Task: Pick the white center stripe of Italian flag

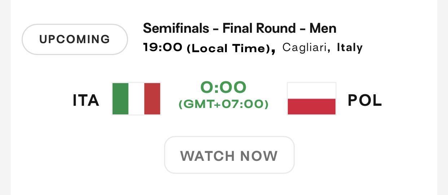Action: [x=136, y=99]
